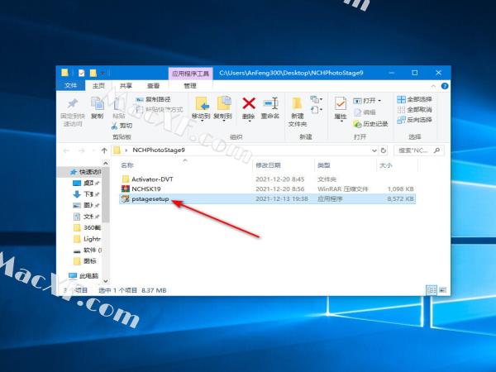
Task: Click Quick access (快速访问) in the sidebar
Action: click(85, 172)
